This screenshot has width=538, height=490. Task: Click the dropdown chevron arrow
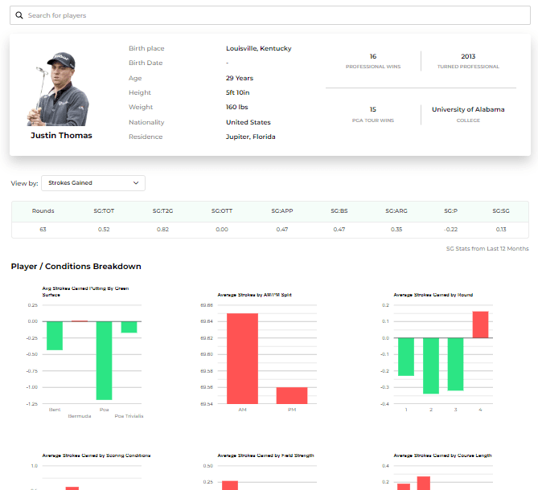pyautogui.click(x=136, y=183)
